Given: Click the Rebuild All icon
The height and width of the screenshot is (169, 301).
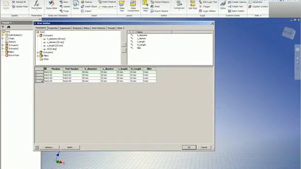Looking at the screenshot, I should tap(14, 2).
